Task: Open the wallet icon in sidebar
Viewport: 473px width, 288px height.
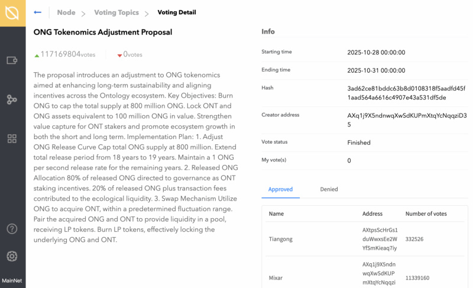Action: coord(12,60)
